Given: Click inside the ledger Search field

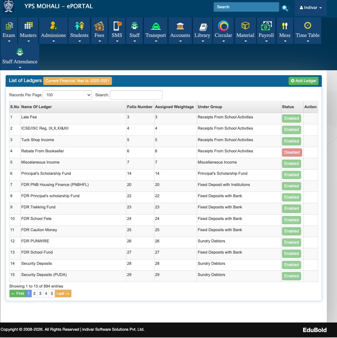Looking at the screenshot, I should (136, 95).
